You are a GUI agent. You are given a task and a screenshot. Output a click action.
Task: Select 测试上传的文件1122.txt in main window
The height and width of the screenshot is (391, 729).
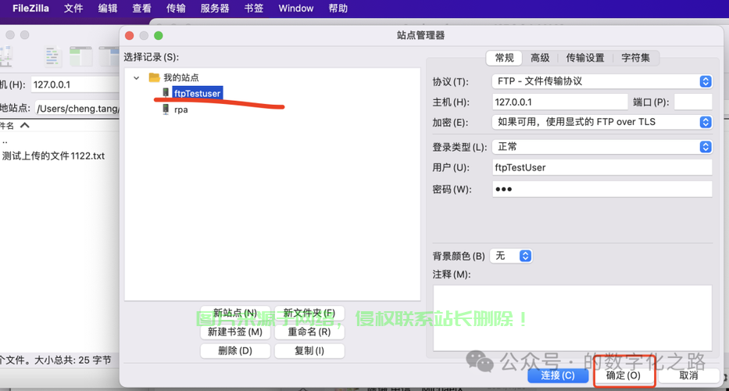[53, 156]
